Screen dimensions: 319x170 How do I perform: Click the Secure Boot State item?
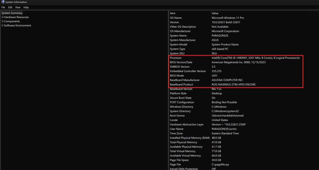click(x=181, y=98)
